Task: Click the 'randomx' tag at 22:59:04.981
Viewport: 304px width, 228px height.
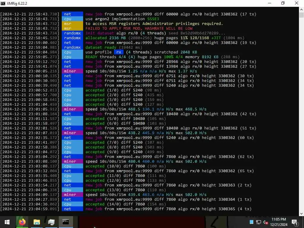Action: click(x=72, y=47)
